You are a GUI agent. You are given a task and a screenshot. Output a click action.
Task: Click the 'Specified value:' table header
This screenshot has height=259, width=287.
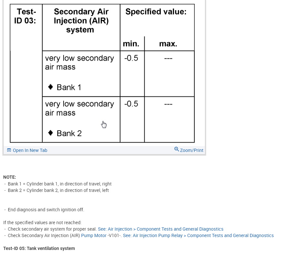pos(156,12)
